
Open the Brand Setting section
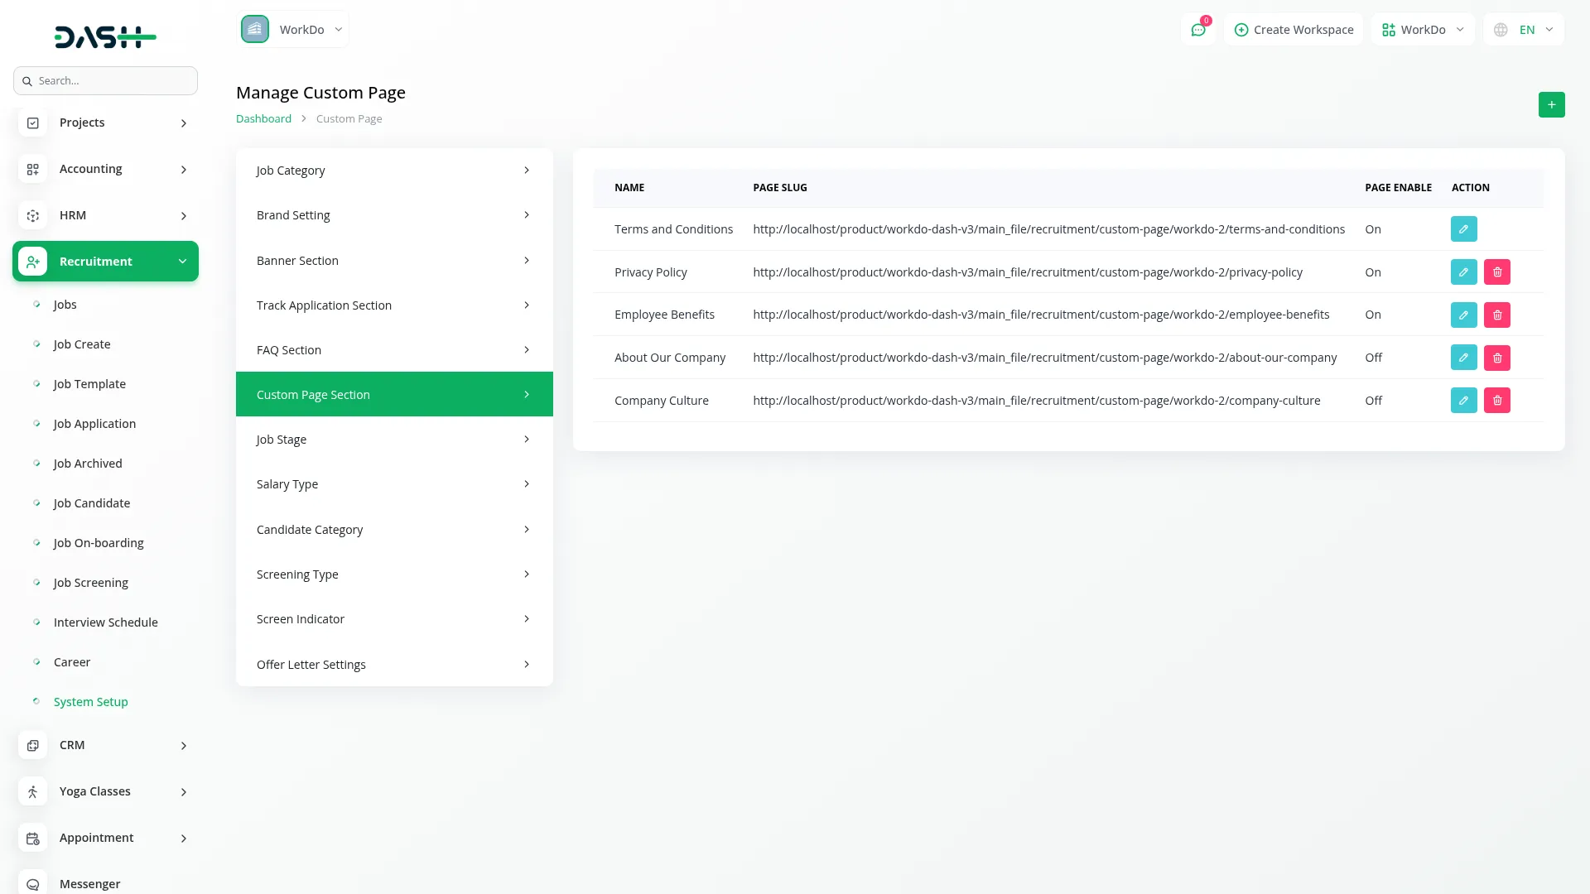(x=394, y=215)
